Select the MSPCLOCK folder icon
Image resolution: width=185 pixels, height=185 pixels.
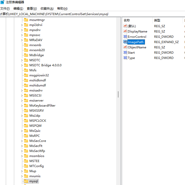[x=26, y=120]
